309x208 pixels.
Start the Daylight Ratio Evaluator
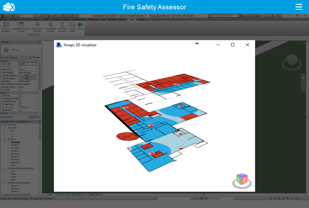[x=37, y=27]
